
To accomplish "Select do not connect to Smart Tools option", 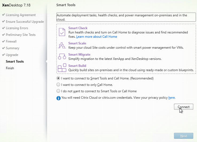I will (58, 91).
